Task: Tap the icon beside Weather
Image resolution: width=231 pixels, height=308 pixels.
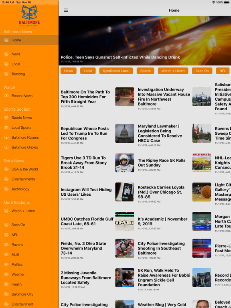Action: click(6, 274)
